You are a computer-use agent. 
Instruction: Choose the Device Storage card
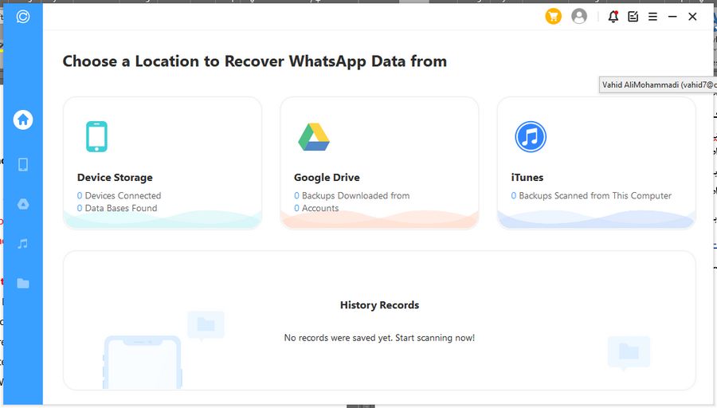coord(163,163)
